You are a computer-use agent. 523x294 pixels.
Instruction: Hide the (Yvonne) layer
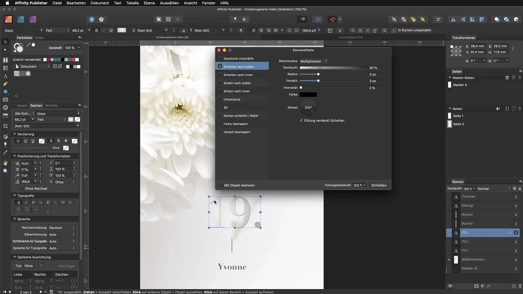pos(516,197)
